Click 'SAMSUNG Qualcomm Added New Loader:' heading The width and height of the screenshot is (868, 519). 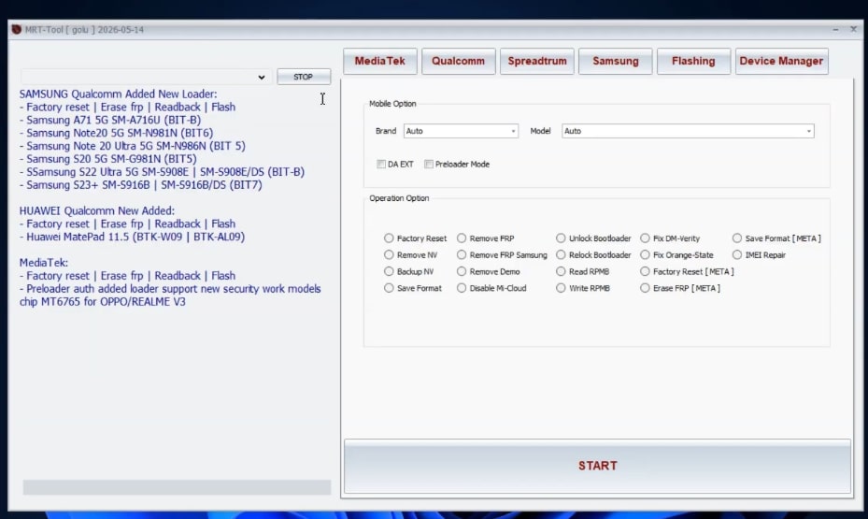[x=118, y=94]
